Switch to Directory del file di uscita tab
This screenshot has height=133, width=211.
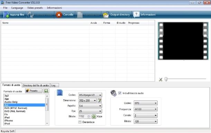tap(36, 86)
